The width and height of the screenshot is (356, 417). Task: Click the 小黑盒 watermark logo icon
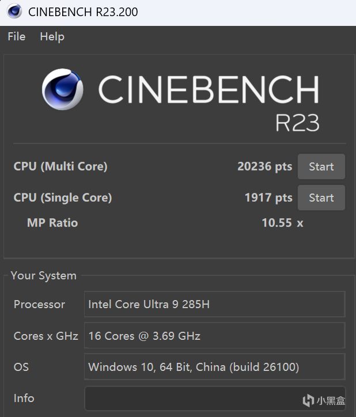tap(308, 400)
